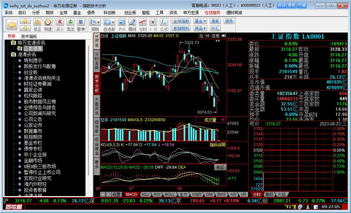Click the 测速 speed test clock icon
This screenshot has height=213, width=351.
coord(48,25)
